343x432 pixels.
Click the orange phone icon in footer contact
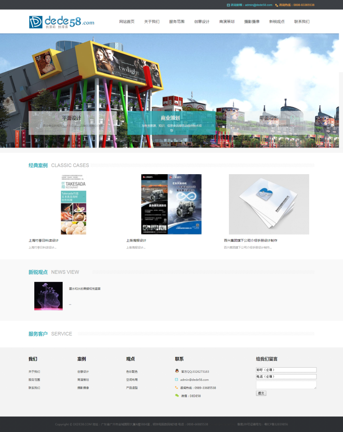point(177,387)
